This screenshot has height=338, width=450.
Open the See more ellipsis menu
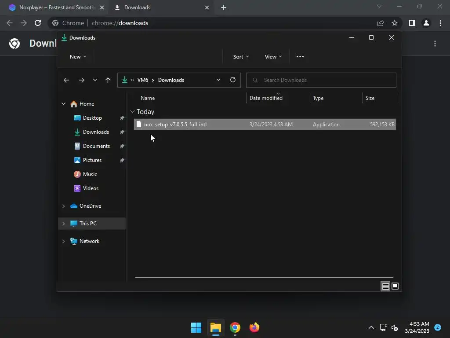click(x=300, y=57)
